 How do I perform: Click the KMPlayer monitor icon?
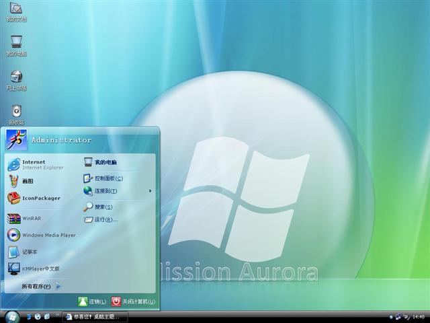point(13,269)
